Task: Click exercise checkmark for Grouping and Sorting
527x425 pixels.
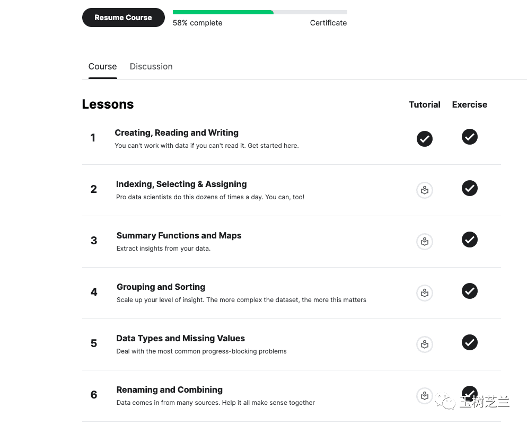Action: tap(470, 291)
